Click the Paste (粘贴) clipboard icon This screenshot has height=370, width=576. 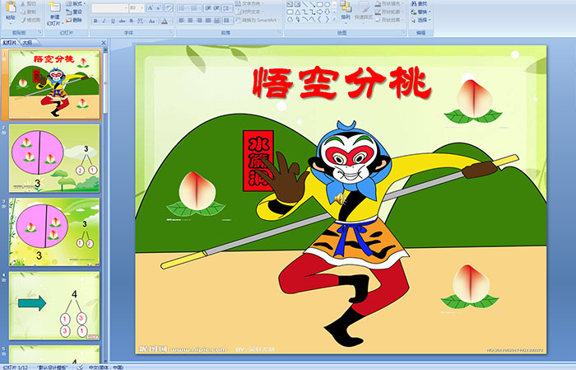[11, 7]
